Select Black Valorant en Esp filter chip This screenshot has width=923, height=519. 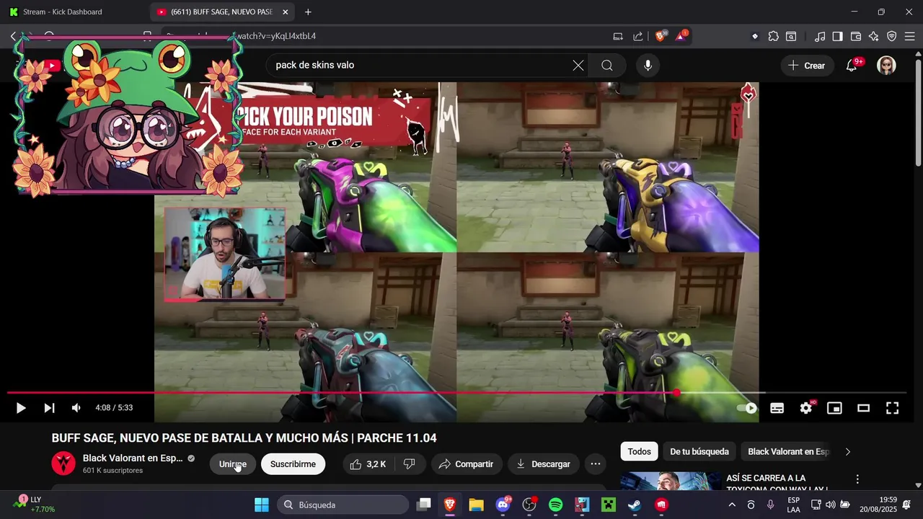(x=788, y=452)
